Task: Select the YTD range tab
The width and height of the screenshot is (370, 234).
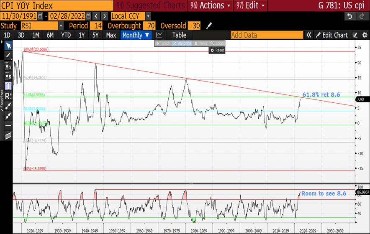Action: [x=66, y=35]
